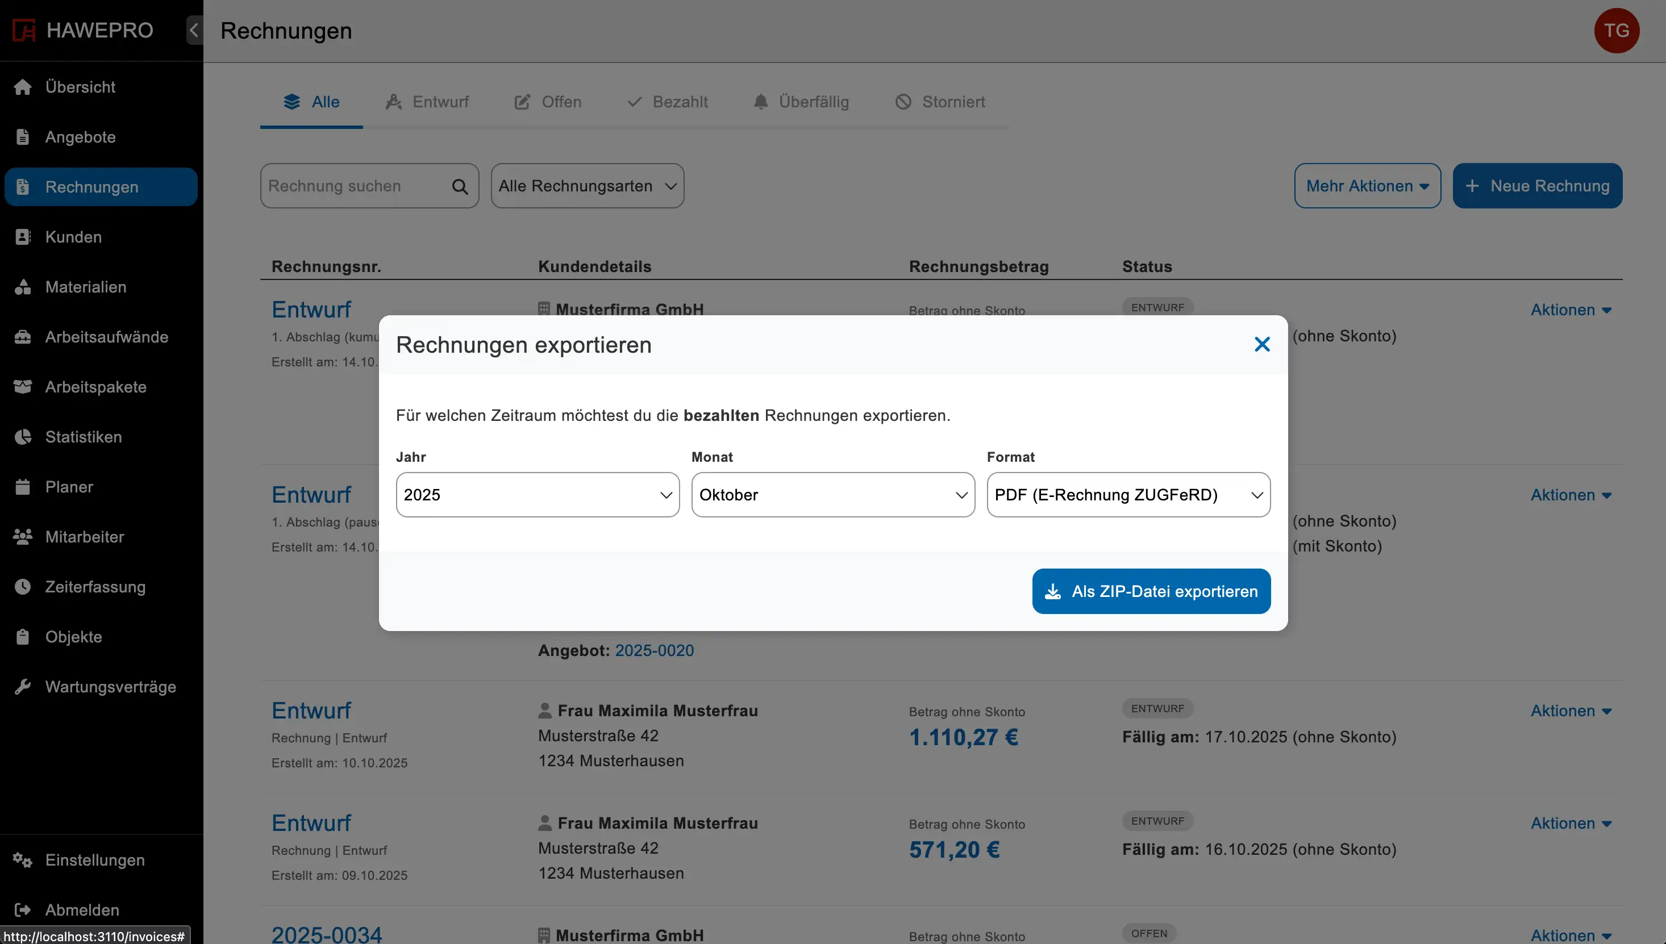The image size is (1666, 944).
Task: Click the Wartungsverträge wrench icon
Action: tap(23, 687)
